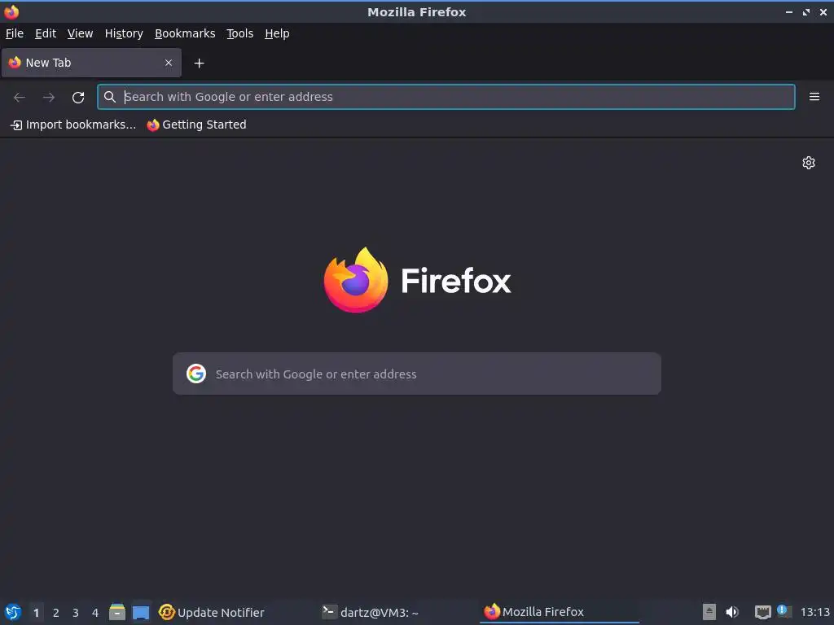834x625 pixels.
Task: Open the file manager from the taskbar
Action: [x=117, y=612]
